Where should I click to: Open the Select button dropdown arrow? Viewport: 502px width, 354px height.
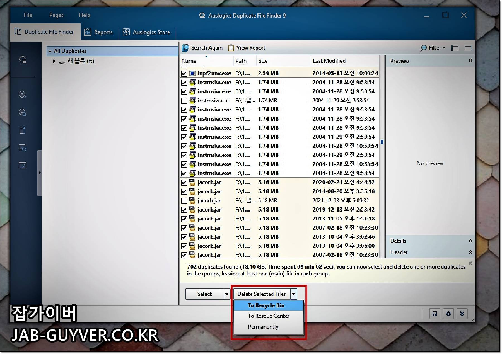(227, 294)
